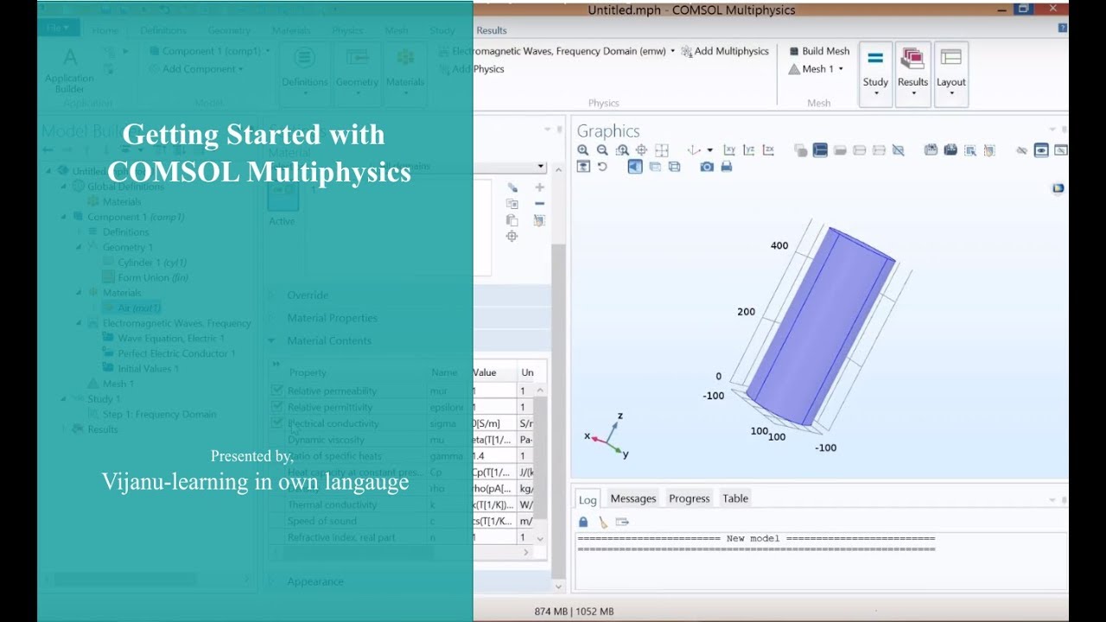Click the Zoom to Selection icon in Graphics toolbar
Screen dimensions: 1106x622
pos(641,150)
